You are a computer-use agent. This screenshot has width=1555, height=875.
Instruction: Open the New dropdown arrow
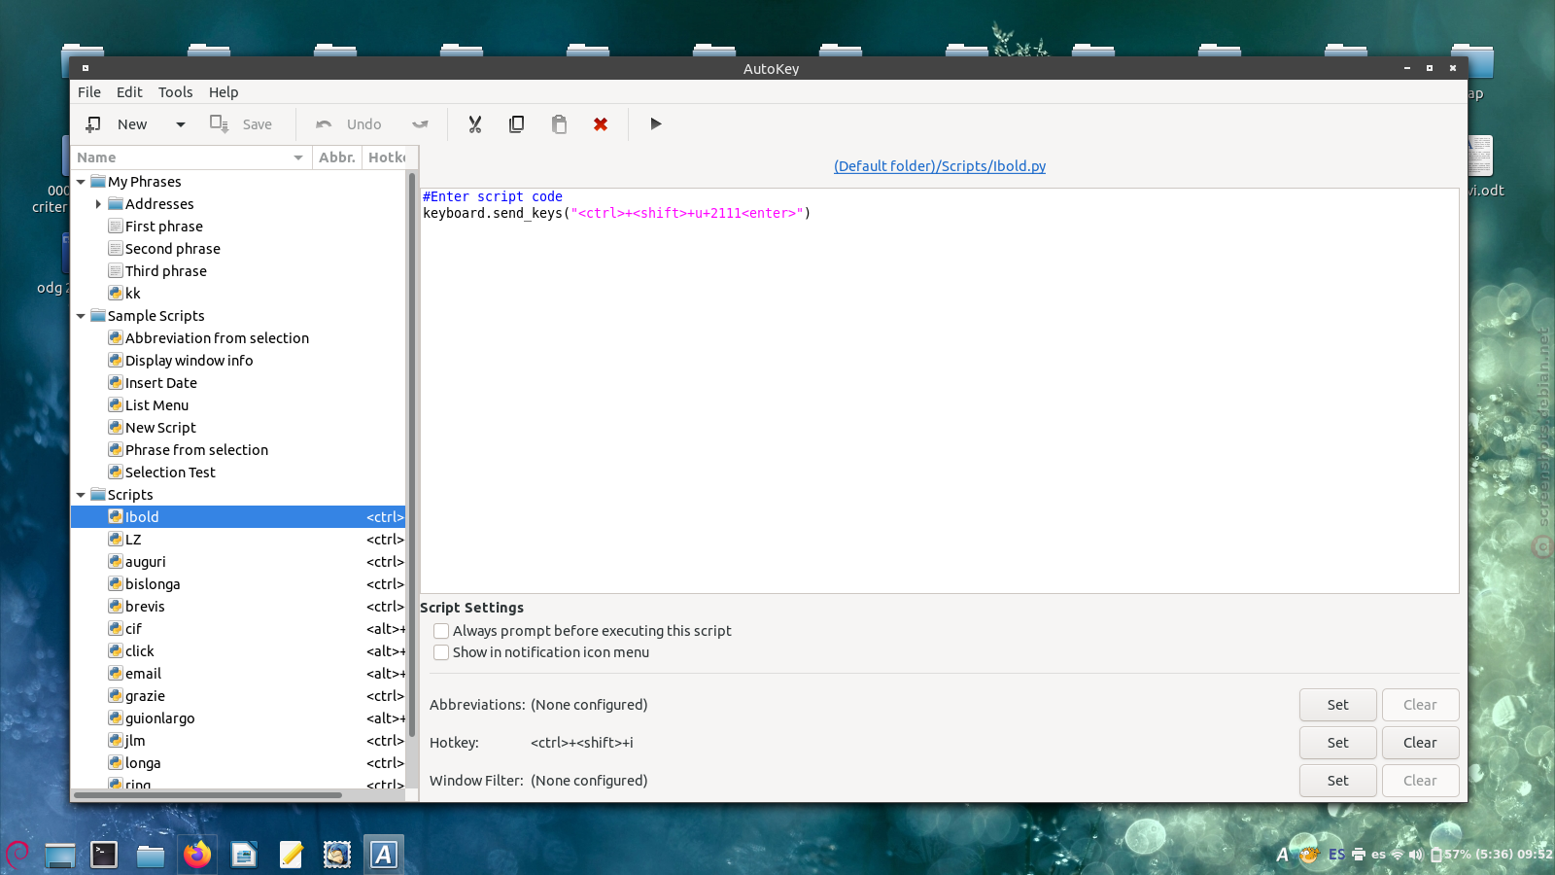181,124
